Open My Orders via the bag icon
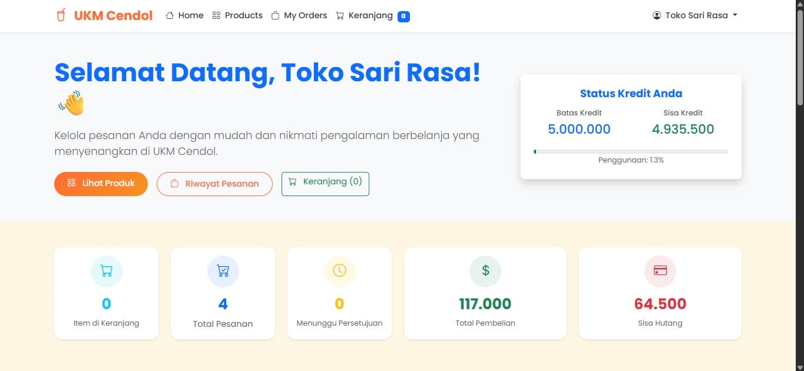The height and width of the screenshot is (371, 804). (274, 15)
